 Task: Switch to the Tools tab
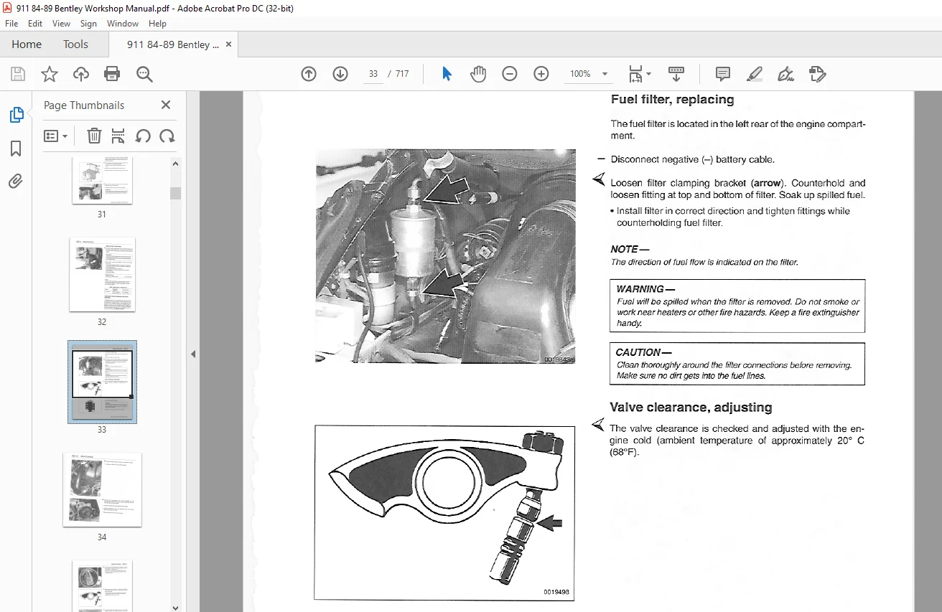pos(75,44)
